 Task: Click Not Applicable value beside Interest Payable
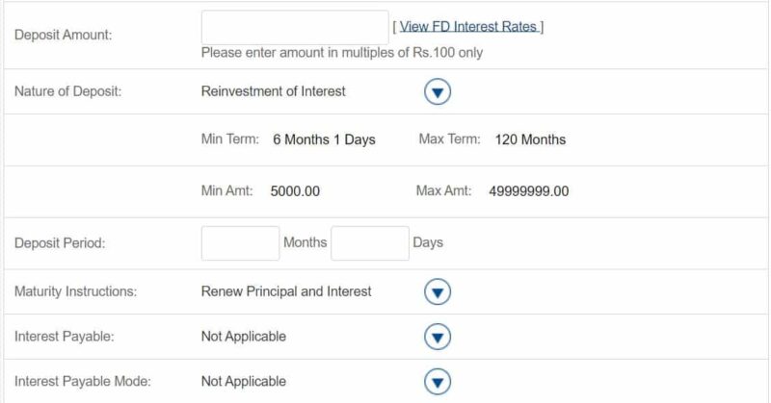click(244, 337)
